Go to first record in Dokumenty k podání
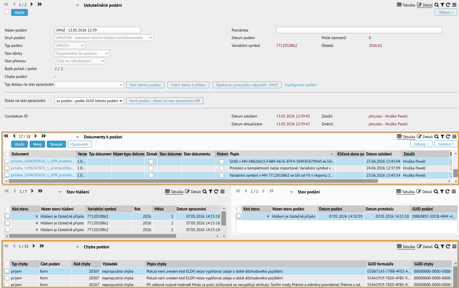 click(x=6, y=136)
